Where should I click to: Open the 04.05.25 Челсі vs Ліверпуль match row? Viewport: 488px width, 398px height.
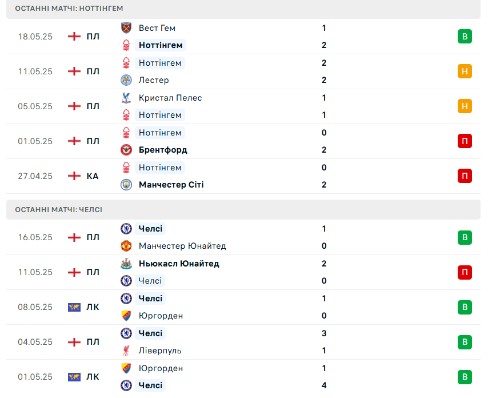pyautogui.click(x=243, y=342)
